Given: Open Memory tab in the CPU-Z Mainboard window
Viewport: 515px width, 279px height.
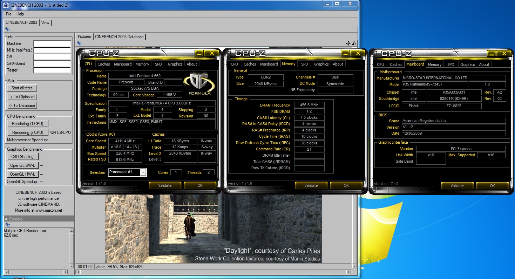Looking at the screenshot, I should pos(435,64).
